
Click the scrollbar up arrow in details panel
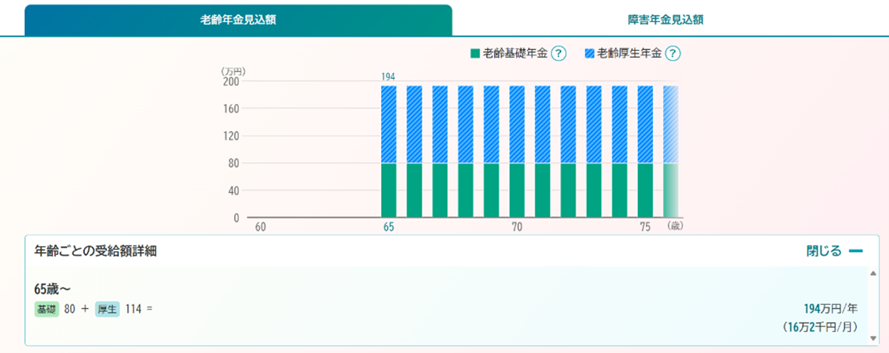pos(873,273)
